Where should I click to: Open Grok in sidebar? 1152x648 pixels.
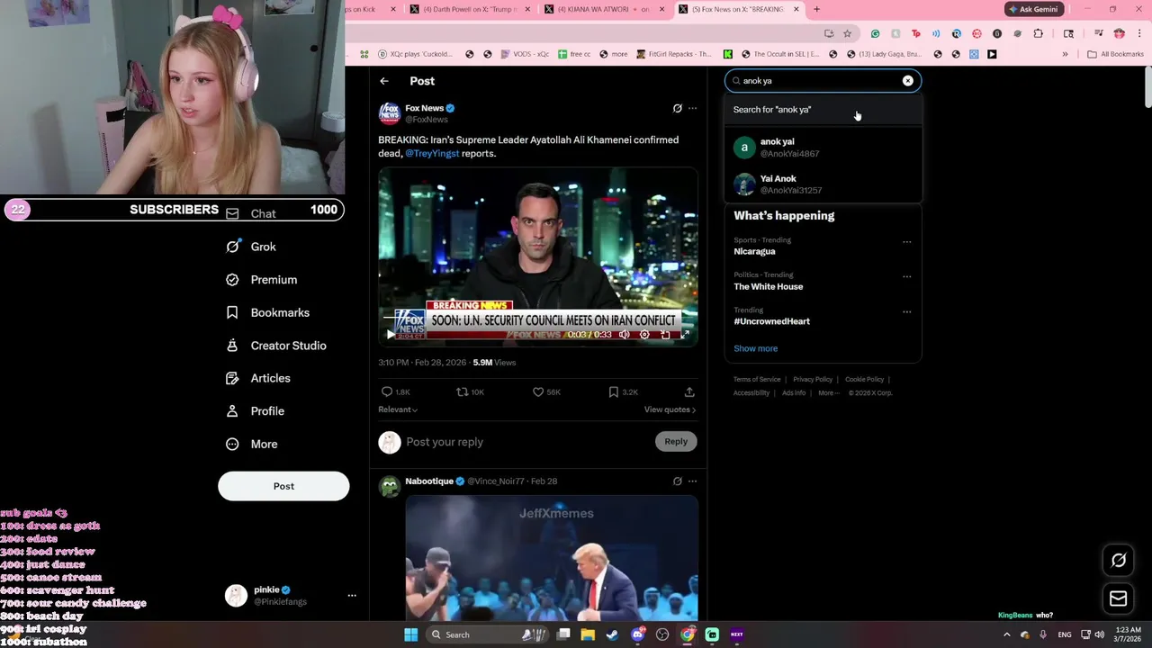(x=251, y=247)
